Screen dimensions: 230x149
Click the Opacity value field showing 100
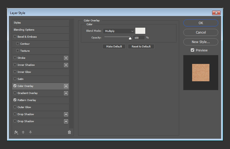click(x=139, y=38)
